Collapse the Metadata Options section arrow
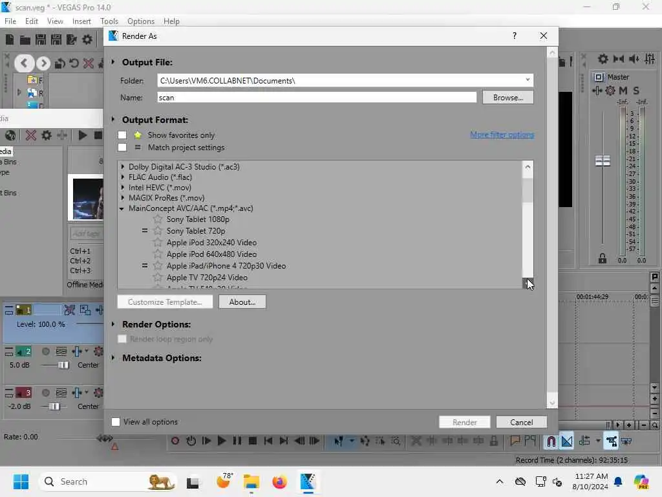The height and width of the screenshot is (497, 662). coord(112,358)
